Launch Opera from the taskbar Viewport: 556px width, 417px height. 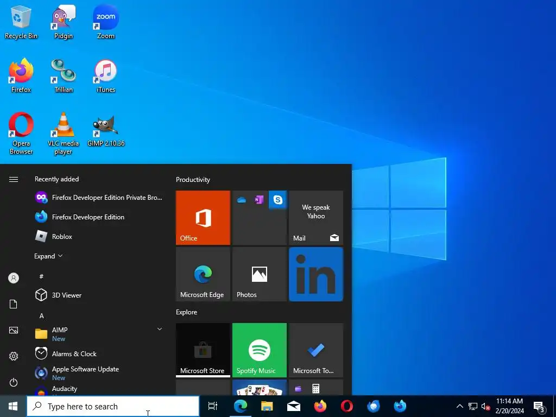[x=347, y=406]
